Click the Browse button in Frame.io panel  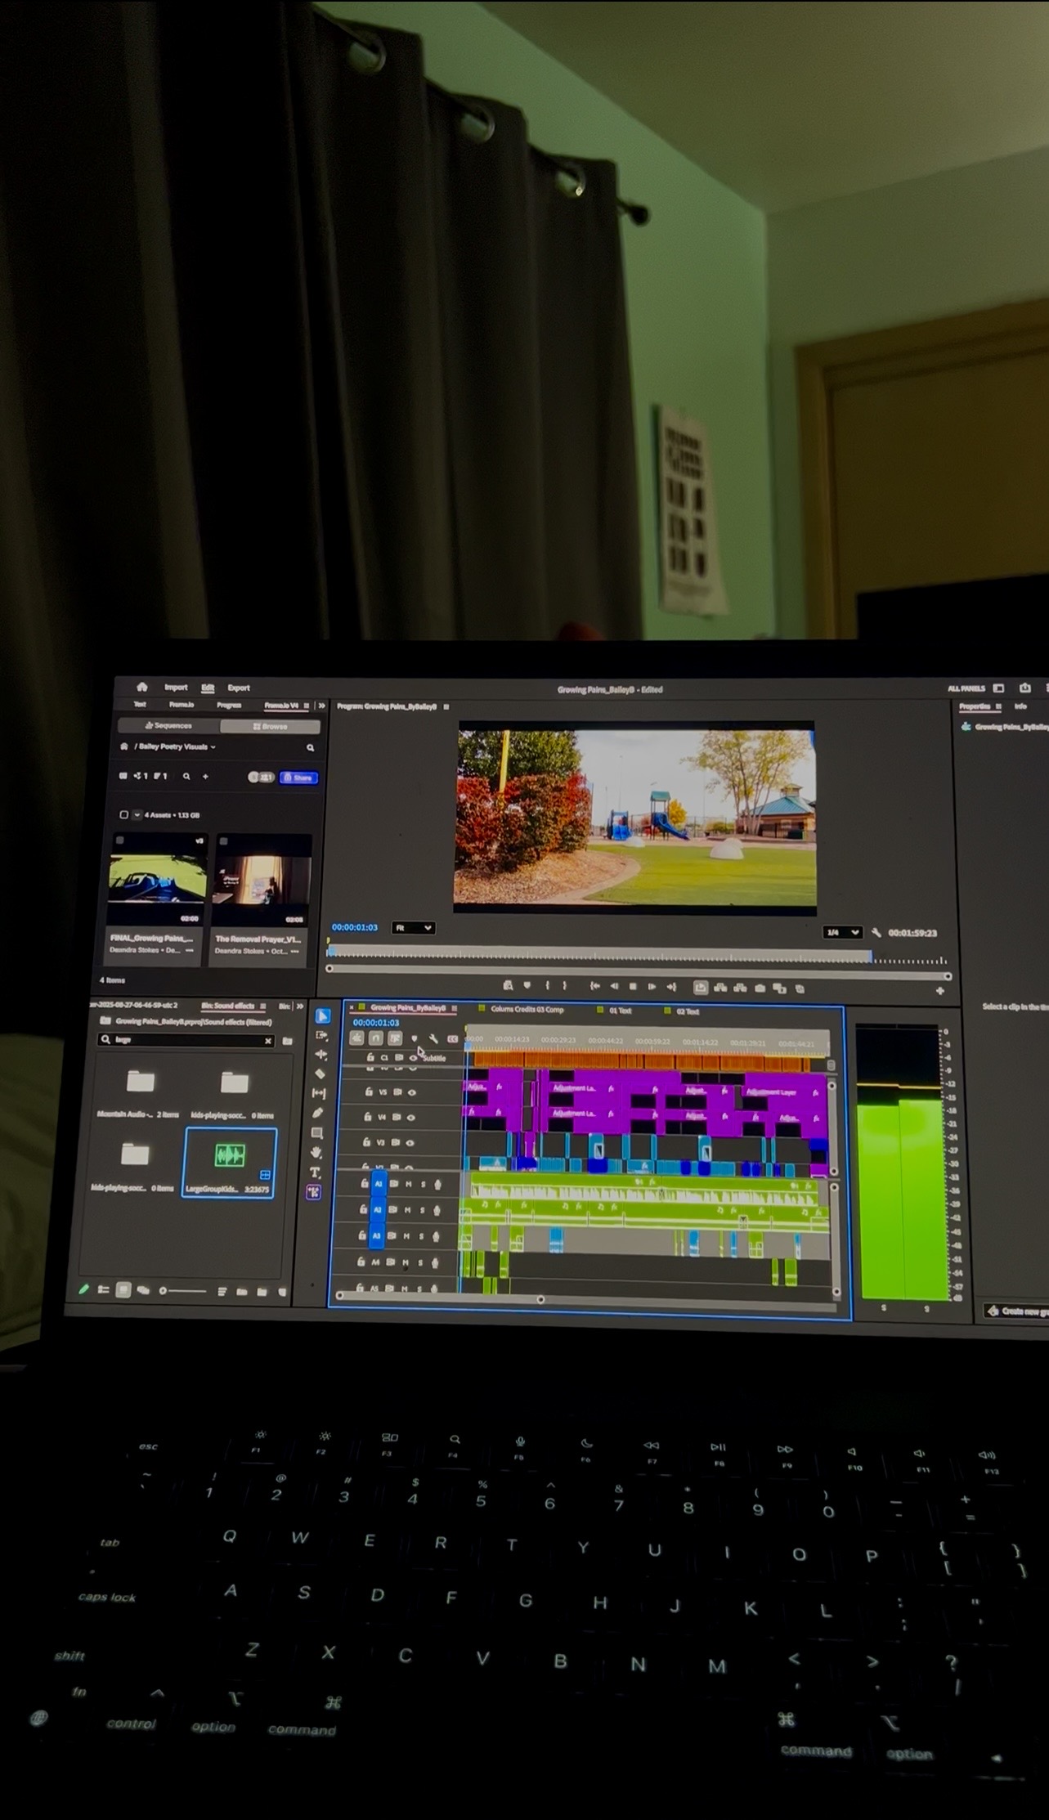(270, 726)
